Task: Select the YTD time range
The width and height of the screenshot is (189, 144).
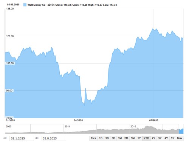Action: (x=146, y=138)
